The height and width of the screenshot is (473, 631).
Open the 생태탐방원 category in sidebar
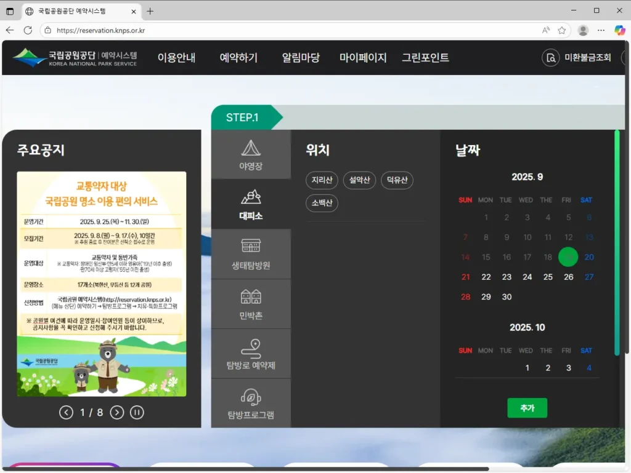tap(251, 253)
